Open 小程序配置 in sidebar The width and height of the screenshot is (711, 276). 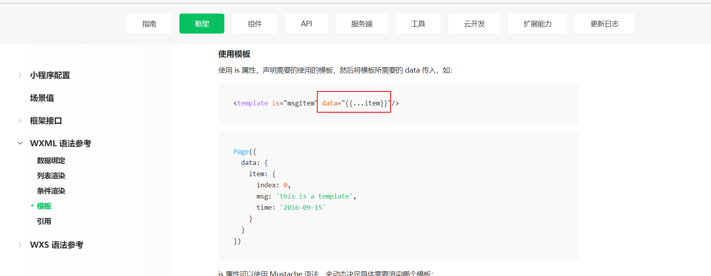pos(50,75)
